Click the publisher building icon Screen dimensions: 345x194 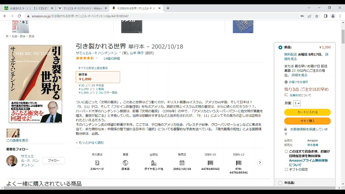(153, 163)
